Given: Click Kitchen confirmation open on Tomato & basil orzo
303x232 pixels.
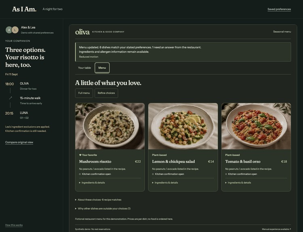Looking at the screenshot, I should click(241, 174).
